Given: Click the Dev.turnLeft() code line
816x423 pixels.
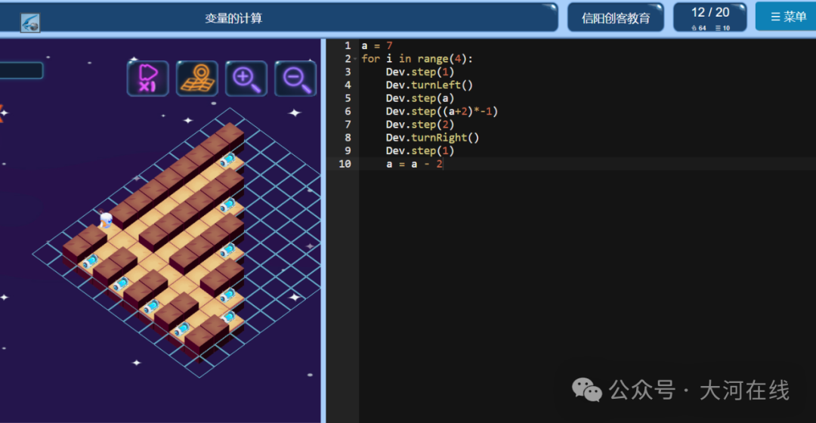Looking at the screenshot, I should coord(429,85).
